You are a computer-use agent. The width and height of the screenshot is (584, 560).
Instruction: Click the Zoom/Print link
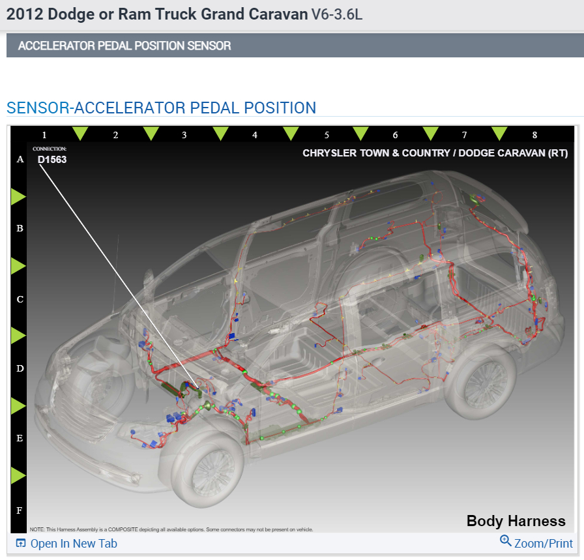[543, 544]
